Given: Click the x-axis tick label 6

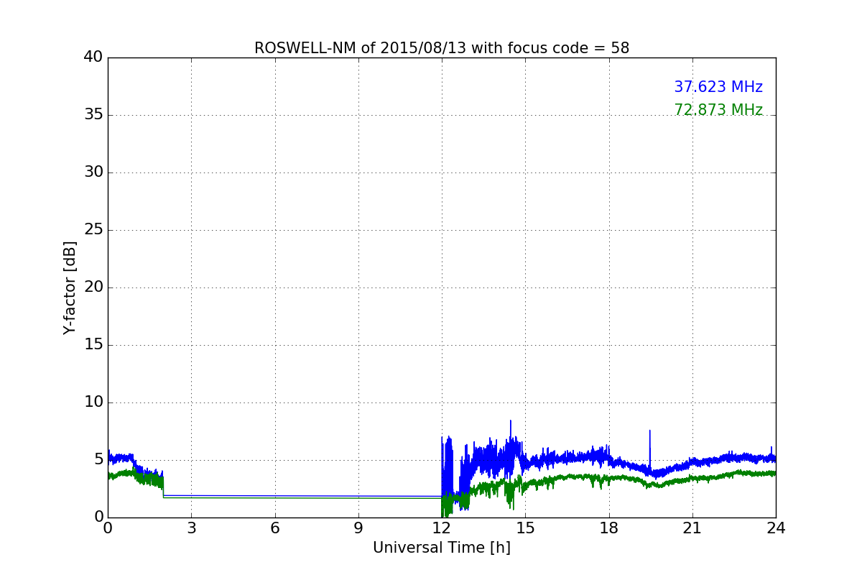Looking at the screenshot, I should click(275, 528).
